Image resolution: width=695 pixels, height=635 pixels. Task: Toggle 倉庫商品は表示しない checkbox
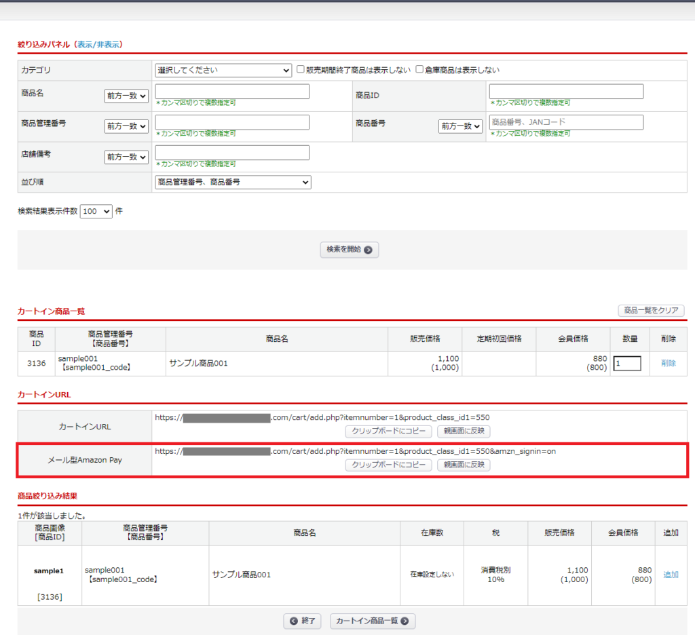[x=419, y=69]
